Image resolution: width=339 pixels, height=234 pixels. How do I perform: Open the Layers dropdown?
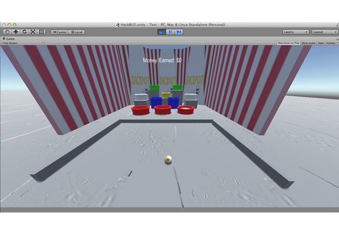(x=295, y=32)
